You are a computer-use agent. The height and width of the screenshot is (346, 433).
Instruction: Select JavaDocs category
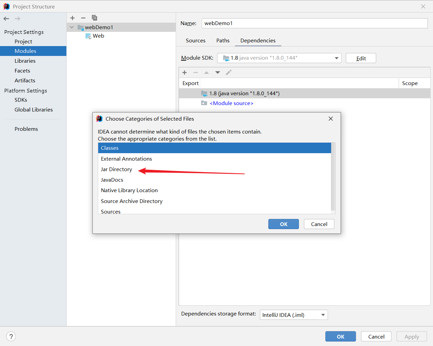pos(214,180)
